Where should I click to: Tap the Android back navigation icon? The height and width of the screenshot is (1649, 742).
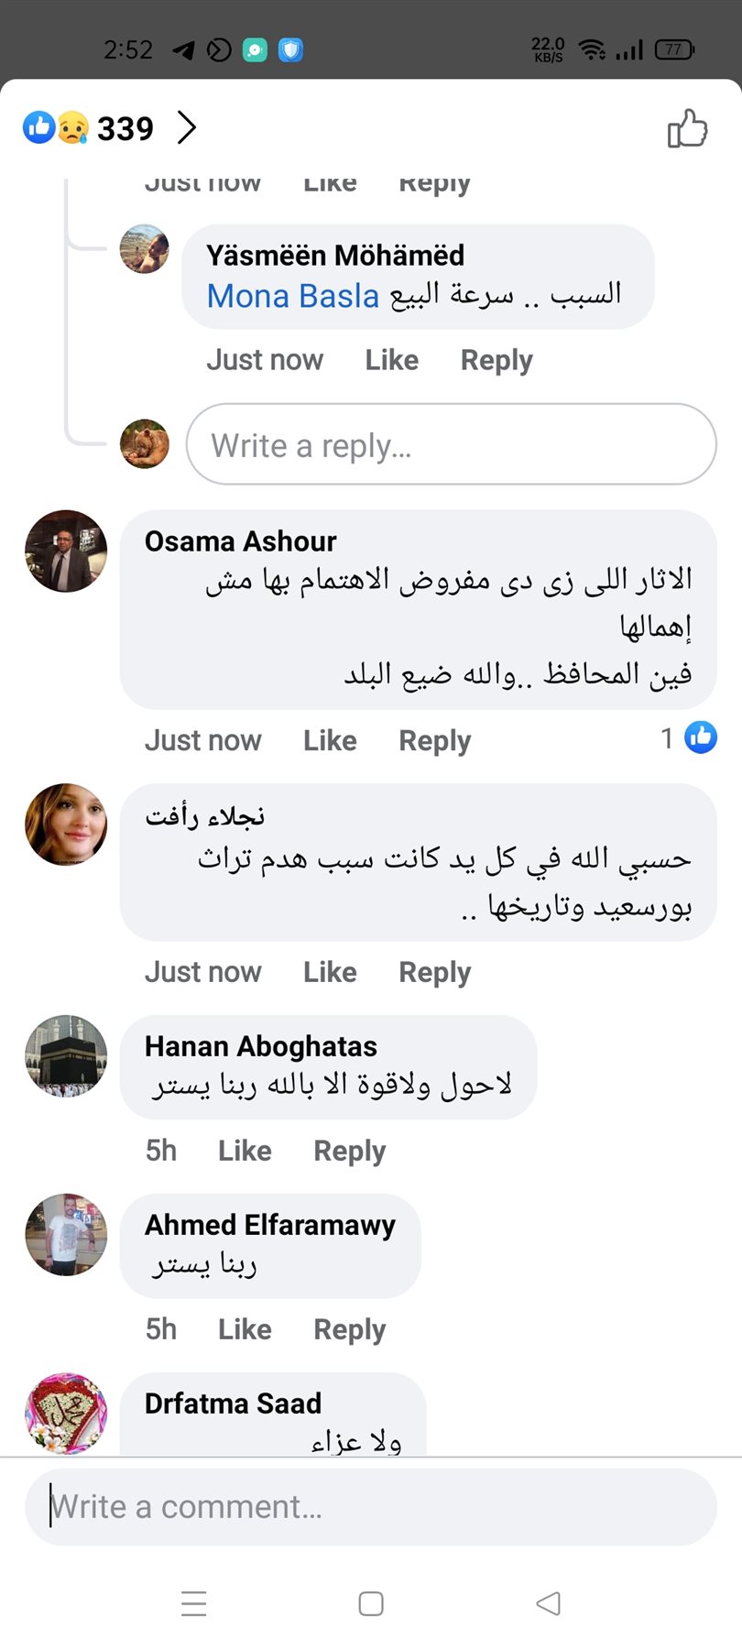point(548,1603)
